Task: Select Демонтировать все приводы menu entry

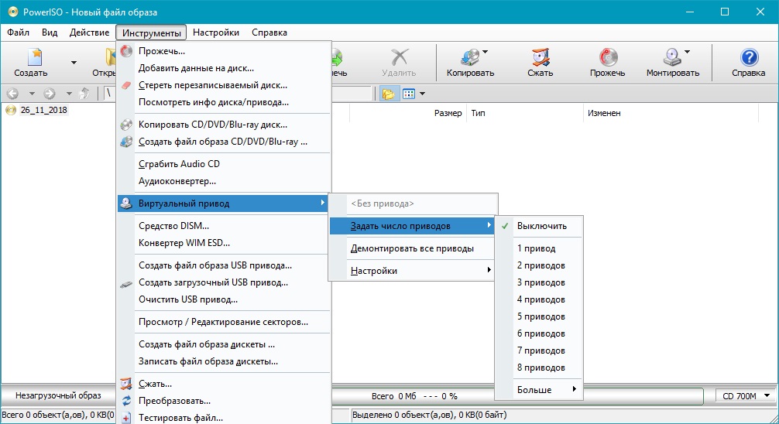Action: (x=412, y=249)
